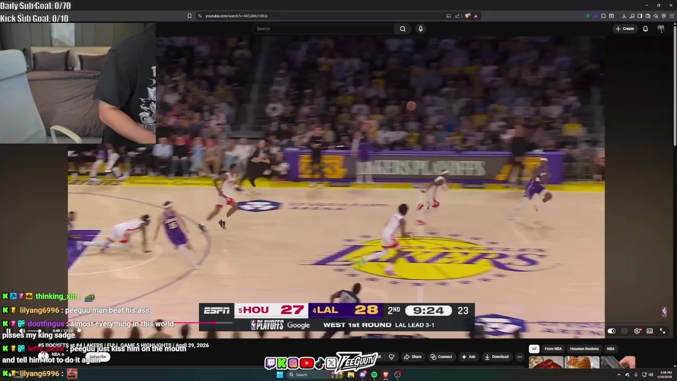
Task: Open the second recommended video thumbnail
Action: pyautogui.click(x=582, y=362)
